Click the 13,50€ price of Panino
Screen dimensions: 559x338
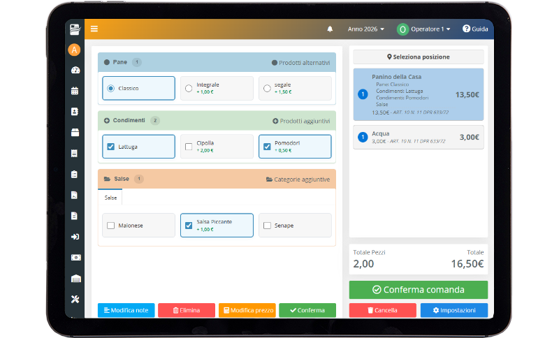[467, 95]
